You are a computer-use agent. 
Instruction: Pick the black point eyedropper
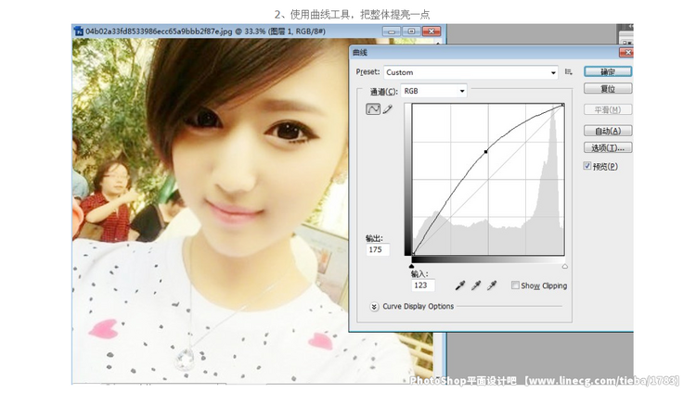click(460, 285)
